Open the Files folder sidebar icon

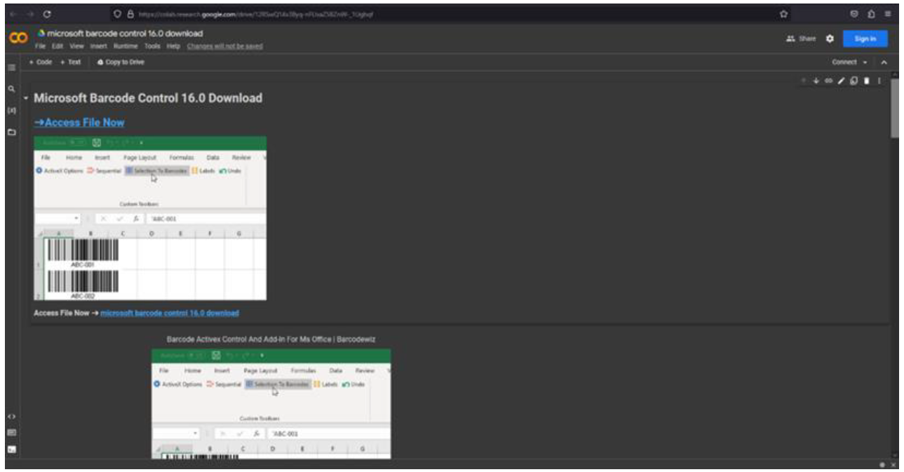coord(11,132)
